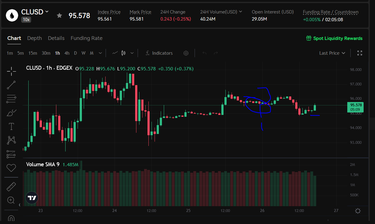Image resolution: width=375 pixels, height=224 pixels.
Task: Click the CLUSD · 1h · EDGEX chart legend
Action: 49,68
